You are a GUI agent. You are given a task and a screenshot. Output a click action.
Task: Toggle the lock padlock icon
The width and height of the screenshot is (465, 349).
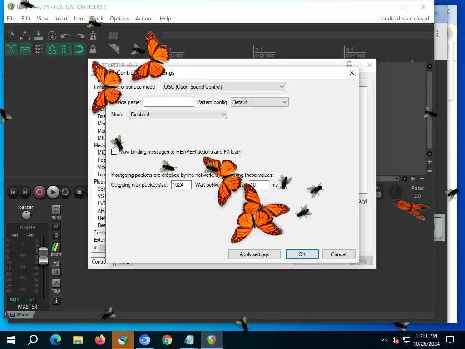(x=93, y=49)
